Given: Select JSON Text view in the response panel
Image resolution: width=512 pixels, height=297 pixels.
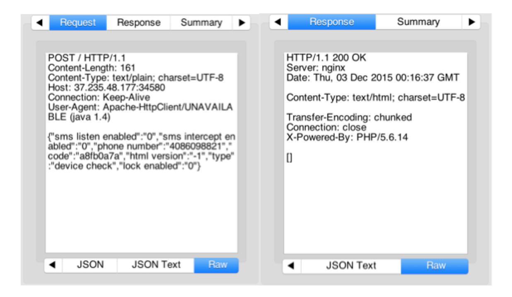Looking at the screenshot, I should tap(351, 266).
